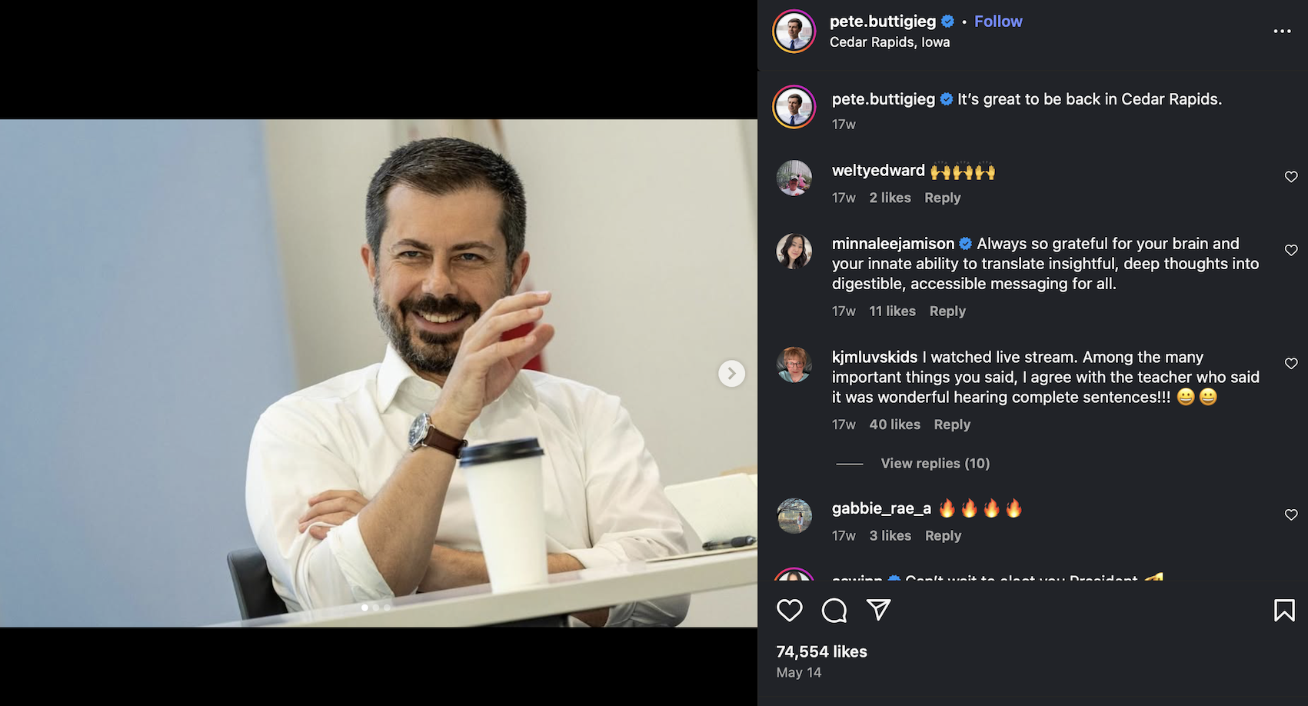Click the verified badge next to pete.buttigieg
This screenshot has width=1308, height=706.
coord(948,22)
